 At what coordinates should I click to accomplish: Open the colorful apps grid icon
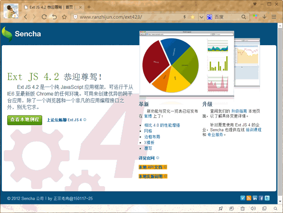click(x=255, y=17)
